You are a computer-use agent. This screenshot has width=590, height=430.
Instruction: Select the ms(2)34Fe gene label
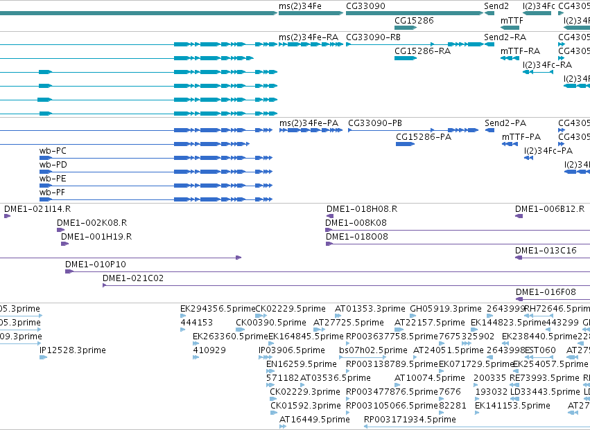point(300,6)
